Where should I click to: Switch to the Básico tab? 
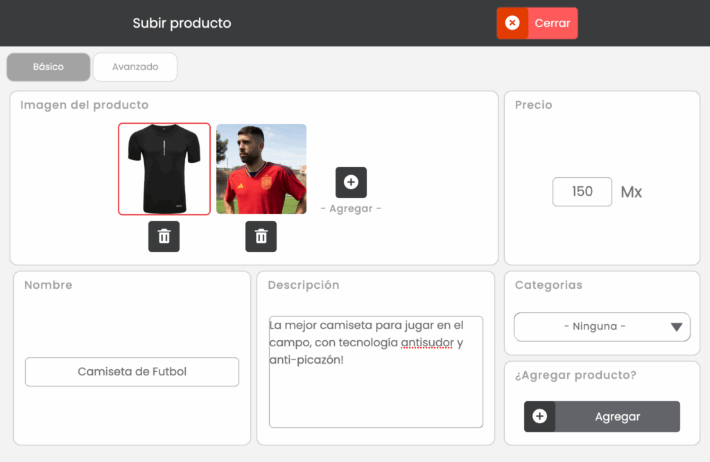click(49, 67)
